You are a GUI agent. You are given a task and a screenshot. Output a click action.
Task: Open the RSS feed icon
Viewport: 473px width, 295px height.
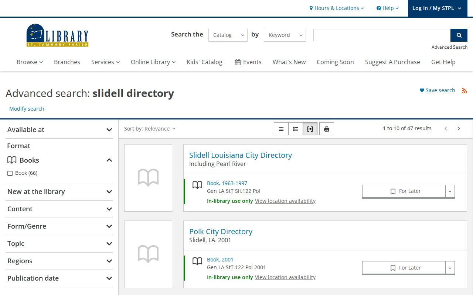[465, 91]
